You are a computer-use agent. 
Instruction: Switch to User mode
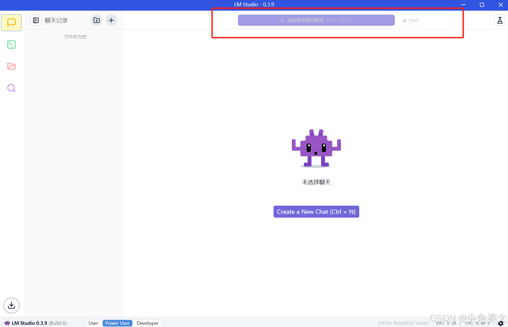[93, 323]
